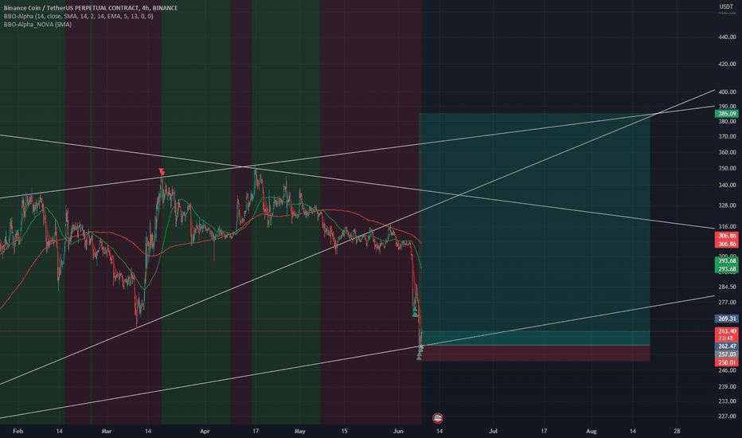Click the 28 date label on time axis
Viewport: 742px width, 438px height.
click(678, 431)
